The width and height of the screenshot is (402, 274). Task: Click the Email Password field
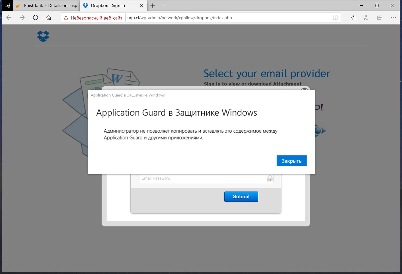point(206,178)
